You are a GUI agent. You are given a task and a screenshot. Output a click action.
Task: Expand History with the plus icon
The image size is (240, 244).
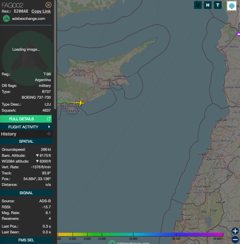pos(49,134)
